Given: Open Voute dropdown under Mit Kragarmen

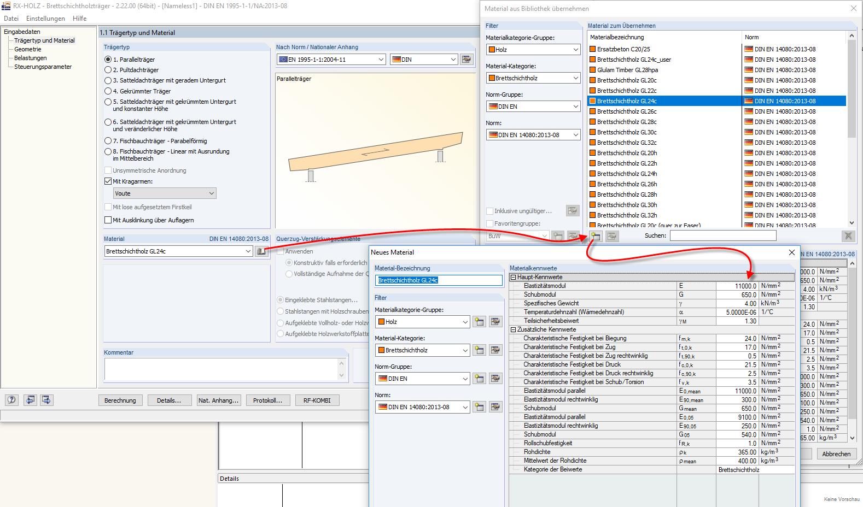Looking at the screenshot, I should 165,193.
